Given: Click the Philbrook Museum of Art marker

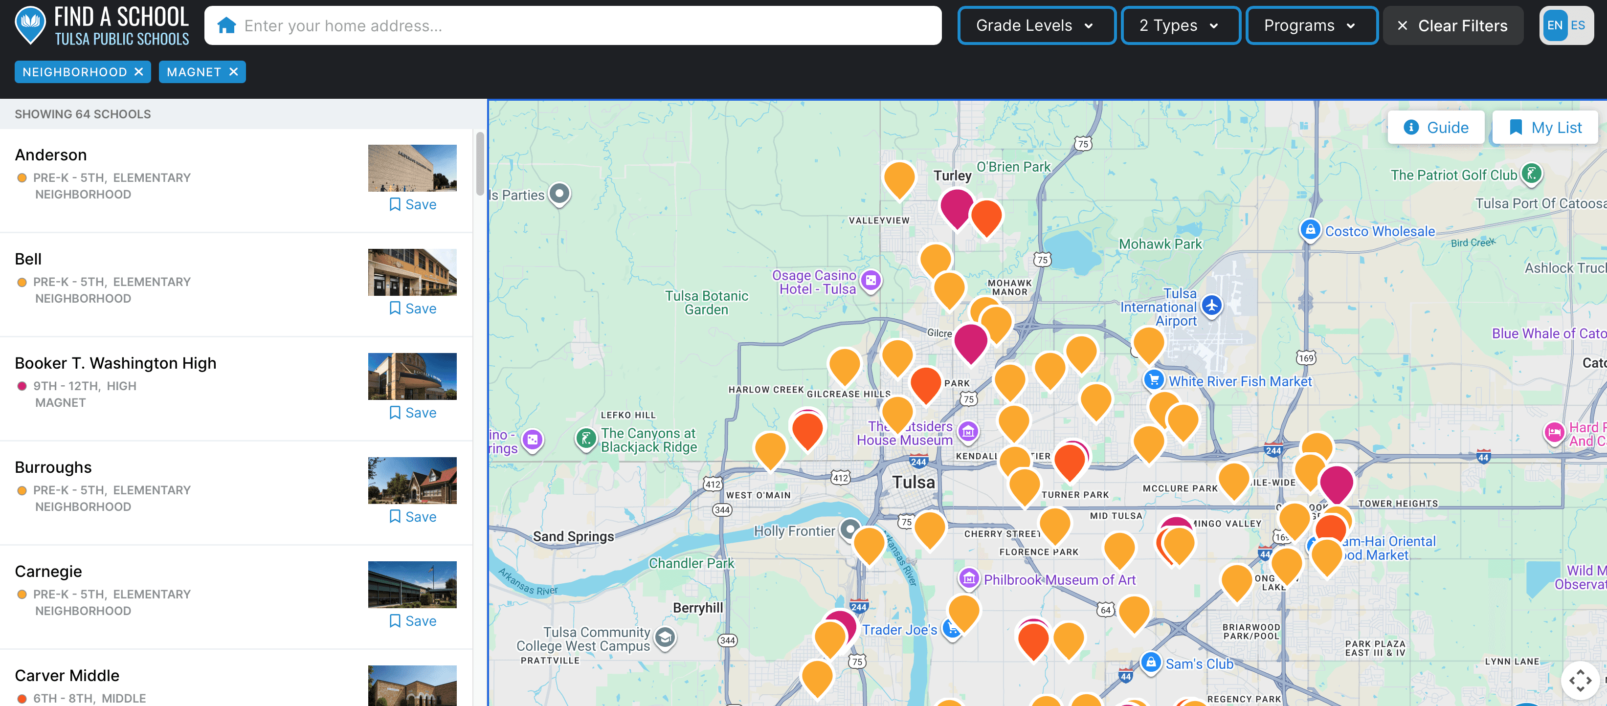Looking at the screenshot, I should (x=968, y=578).
